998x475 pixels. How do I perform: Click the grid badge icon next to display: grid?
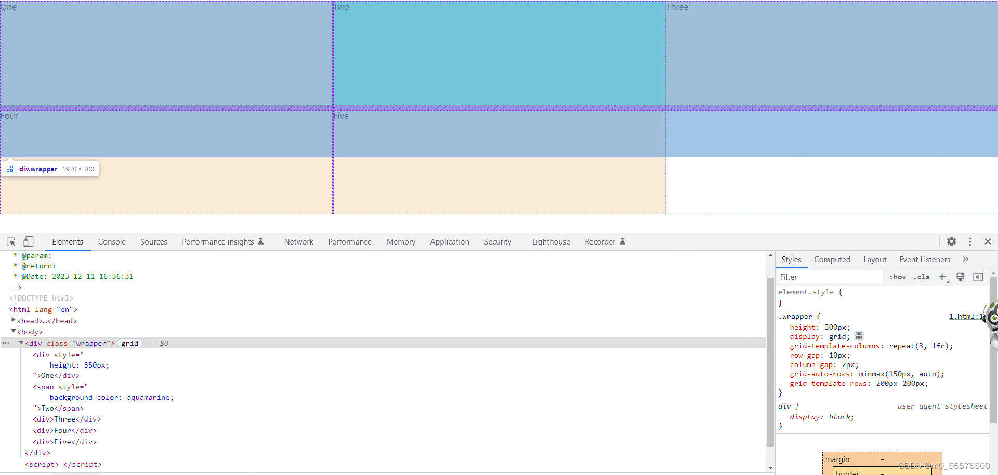click(859, 336)
